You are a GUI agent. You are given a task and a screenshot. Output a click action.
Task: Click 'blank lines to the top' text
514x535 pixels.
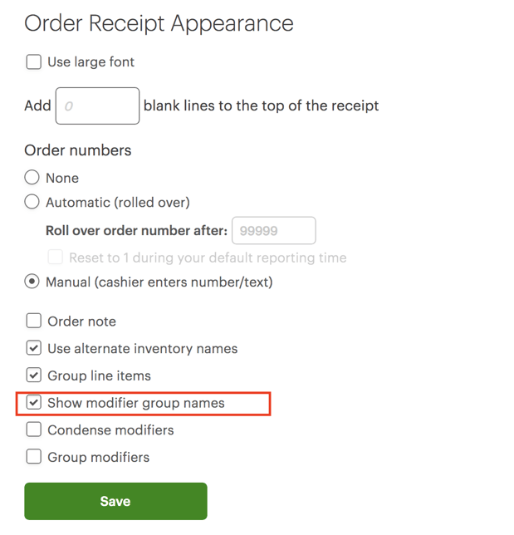tap(261, 106)
